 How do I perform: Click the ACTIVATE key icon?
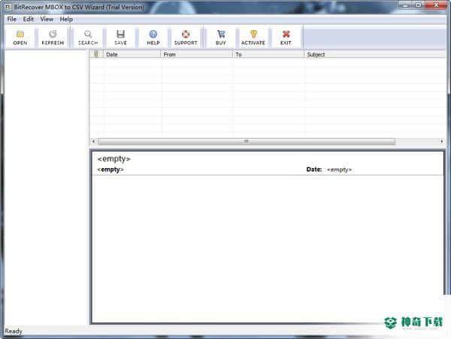coord(253,37)
